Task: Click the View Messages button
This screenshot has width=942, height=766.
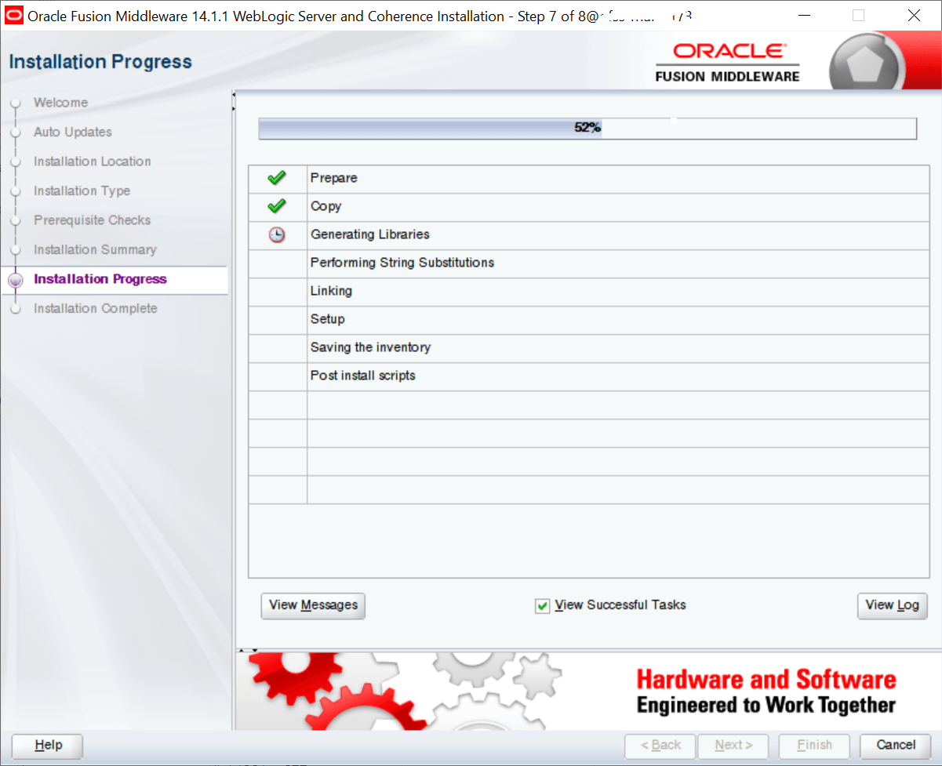Action: click(x=313, y=605)
